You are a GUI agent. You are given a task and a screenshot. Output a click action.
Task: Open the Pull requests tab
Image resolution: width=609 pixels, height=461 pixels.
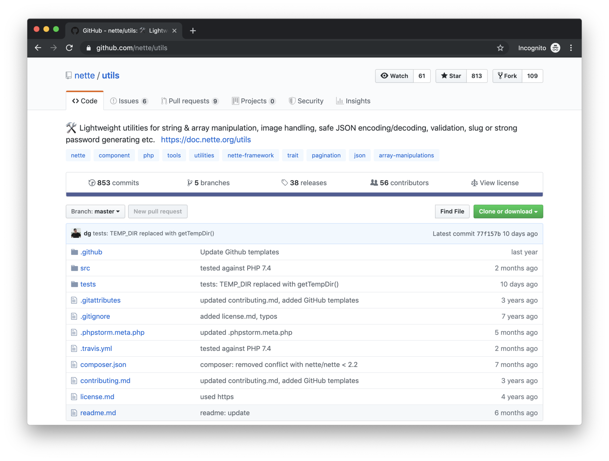click(x=189, y=101)
